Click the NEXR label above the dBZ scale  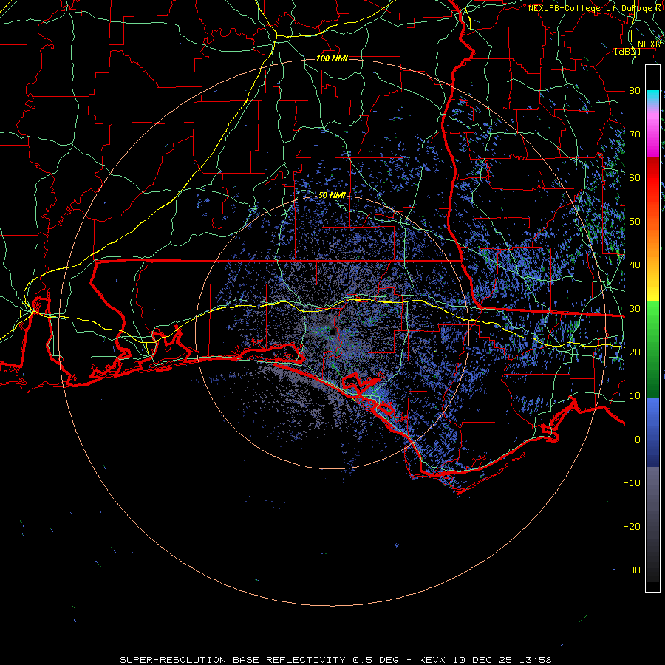point(649,44)
